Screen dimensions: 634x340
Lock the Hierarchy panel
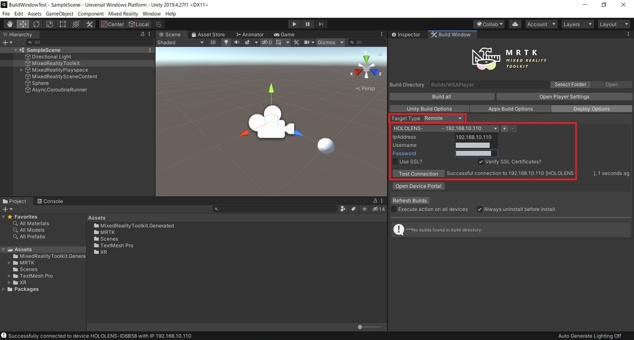(142, 34)
